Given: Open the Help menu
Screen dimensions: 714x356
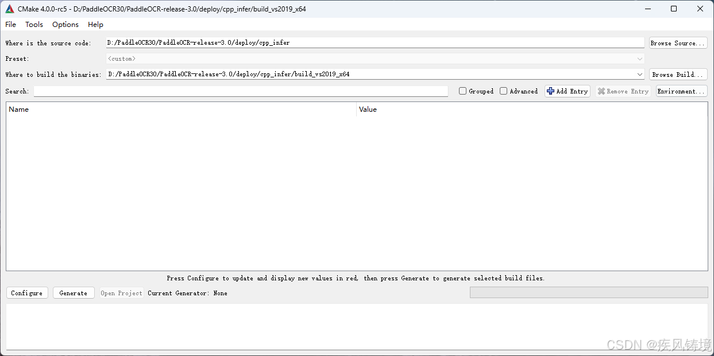Looking at the screenshot, I should click(x=95, y=24).
